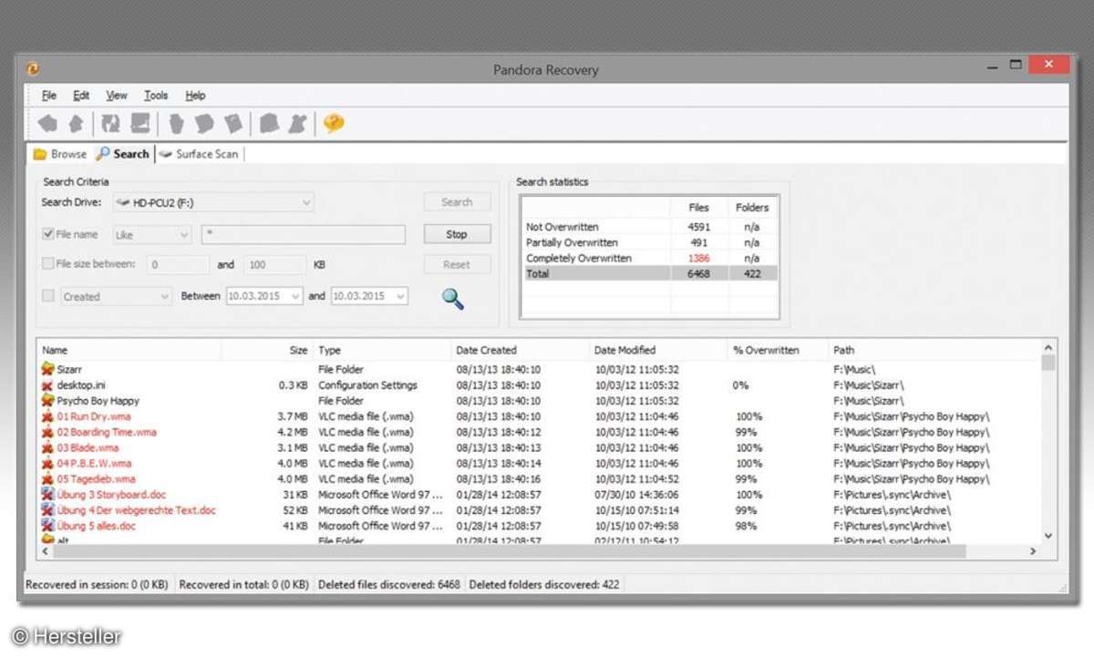1094x656 pixels.
Task: Open the Help menu
Action: click(195, 96)
